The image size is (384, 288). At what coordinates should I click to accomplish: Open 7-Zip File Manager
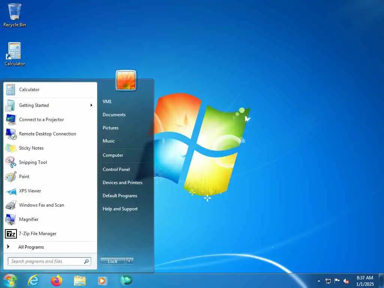pos(50,234)
